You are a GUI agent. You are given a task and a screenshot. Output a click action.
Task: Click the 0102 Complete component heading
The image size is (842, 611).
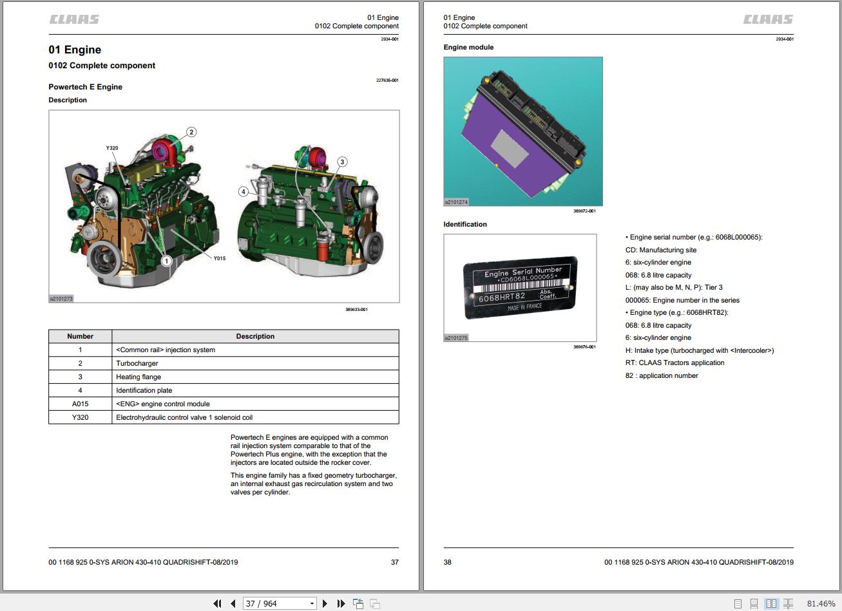coord(101,65)
